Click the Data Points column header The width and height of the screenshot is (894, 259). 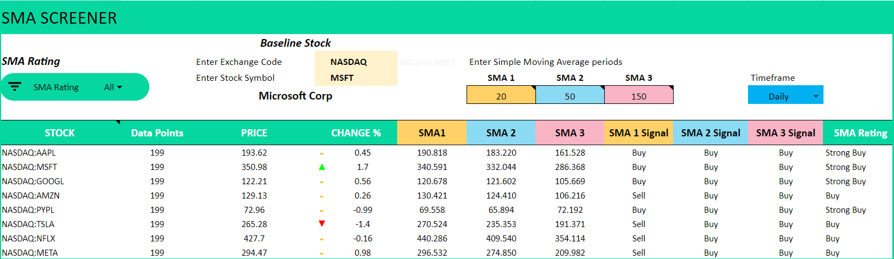[x=157, y=133]
